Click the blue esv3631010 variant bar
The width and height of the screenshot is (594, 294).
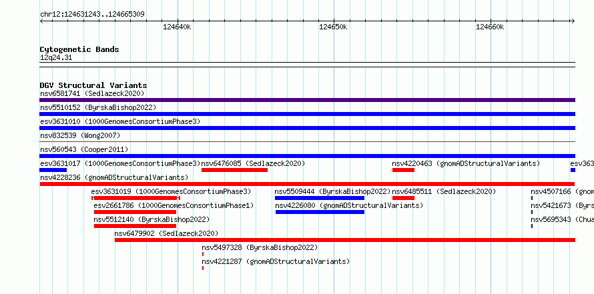coord(307,128)
